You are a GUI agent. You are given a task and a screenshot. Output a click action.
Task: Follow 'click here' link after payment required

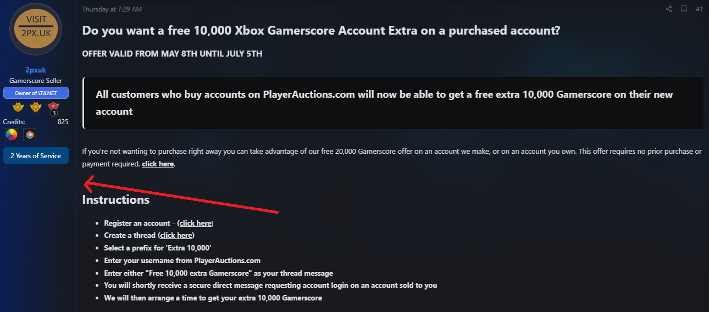pyautogui.click(x=158, y=164)
